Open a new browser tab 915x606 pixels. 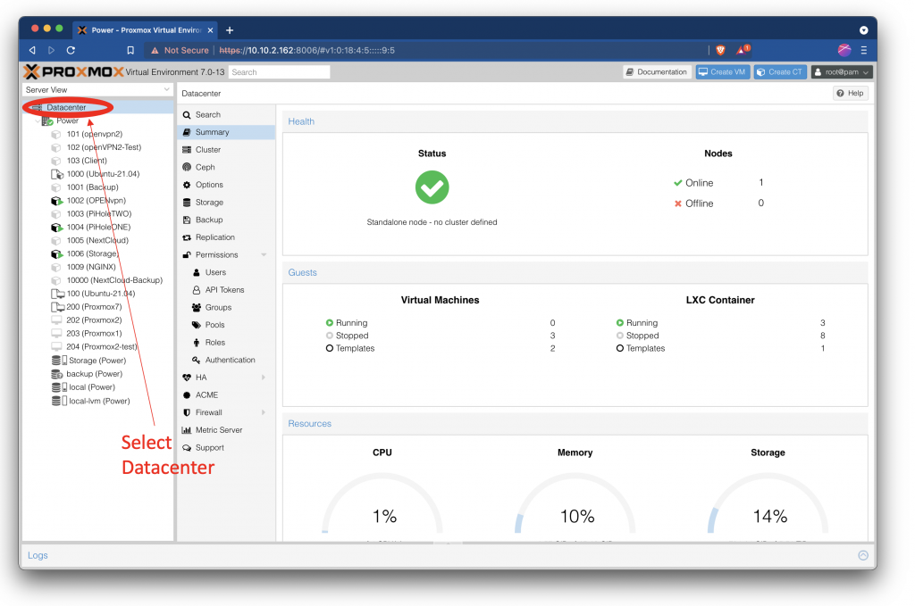(230, 30)
